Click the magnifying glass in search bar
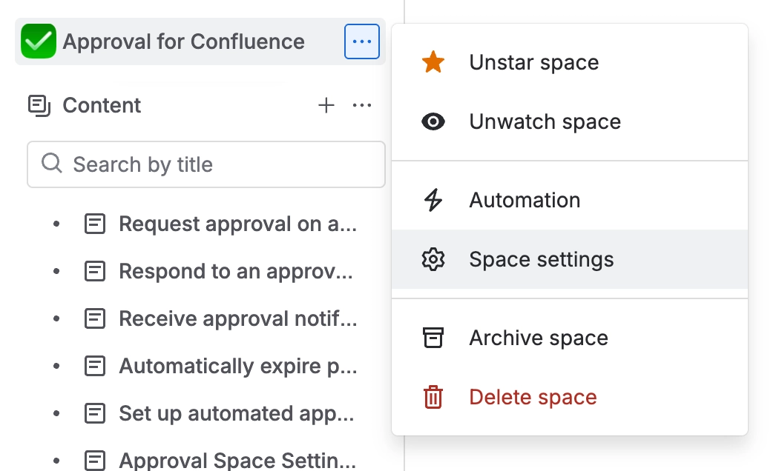Screen dimensions: 779x471 click(x=51, y=164)
